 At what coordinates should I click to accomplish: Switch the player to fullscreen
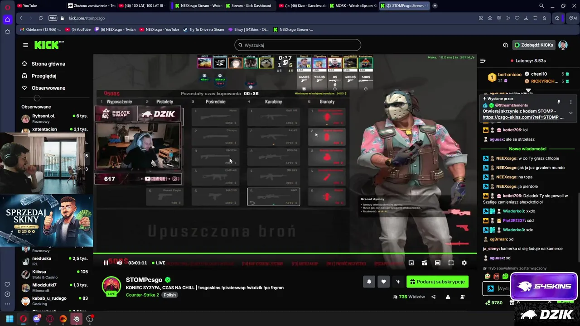[x=451, y=263]
